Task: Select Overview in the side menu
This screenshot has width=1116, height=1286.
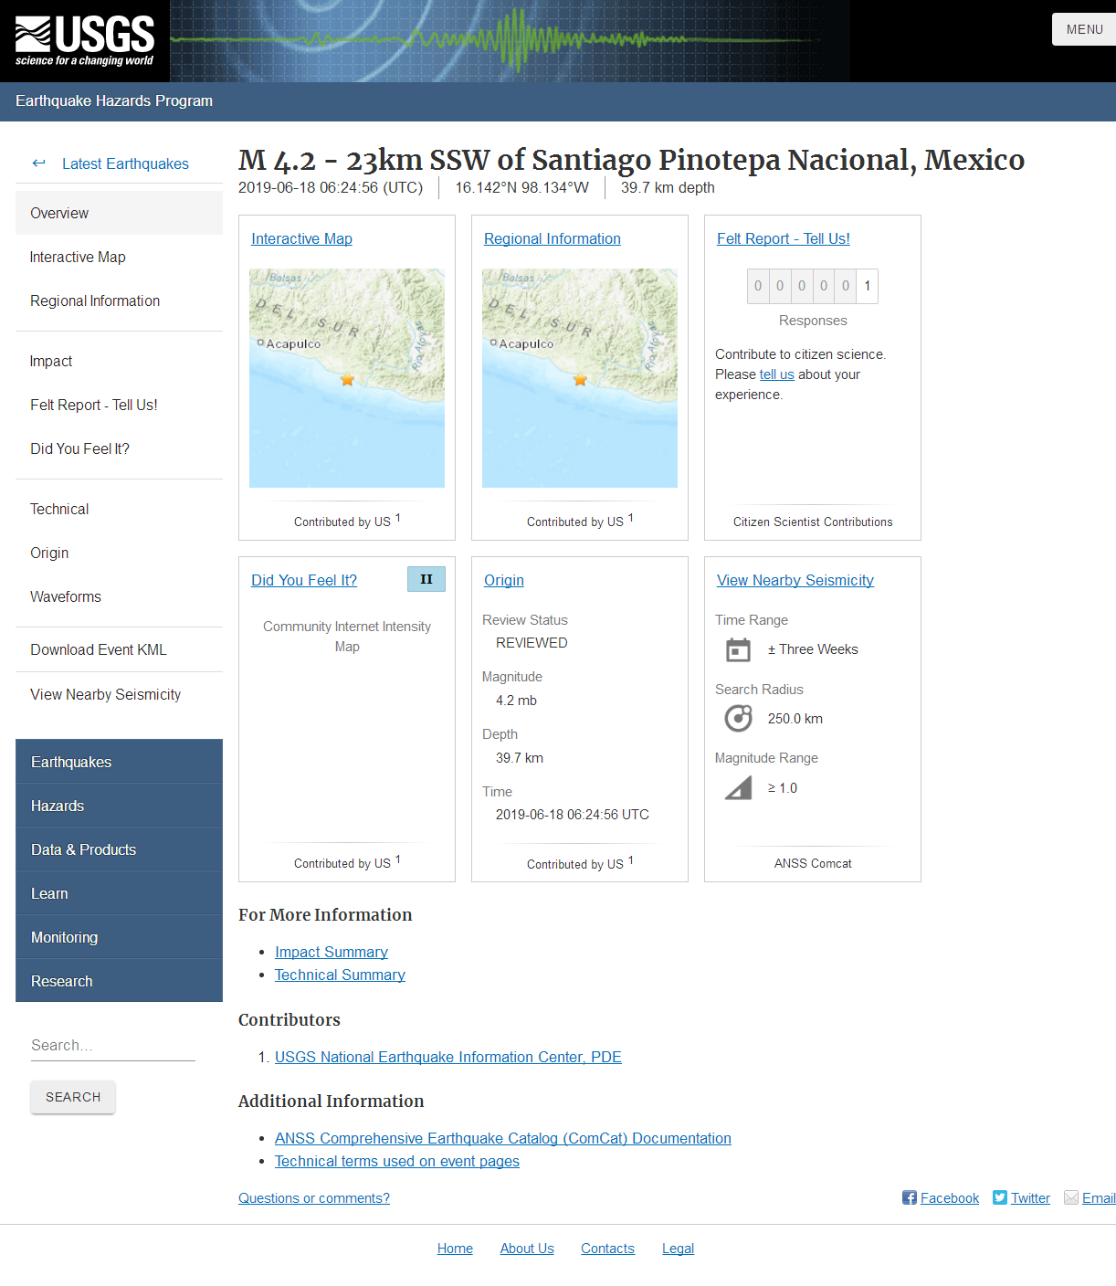Action: point(119,213)
